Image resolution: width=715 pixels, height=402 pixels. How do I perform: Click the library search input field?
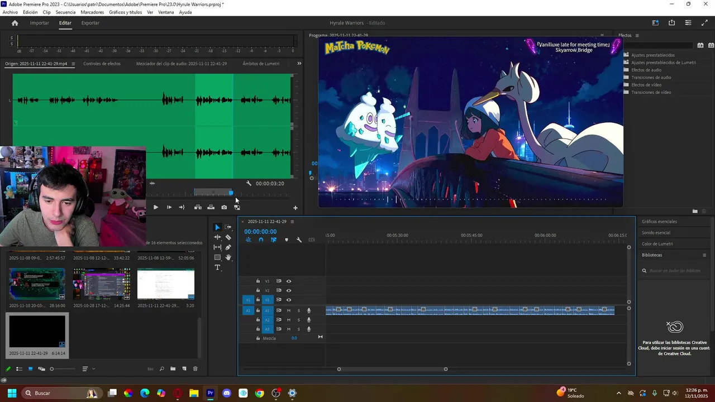(674, 271)
